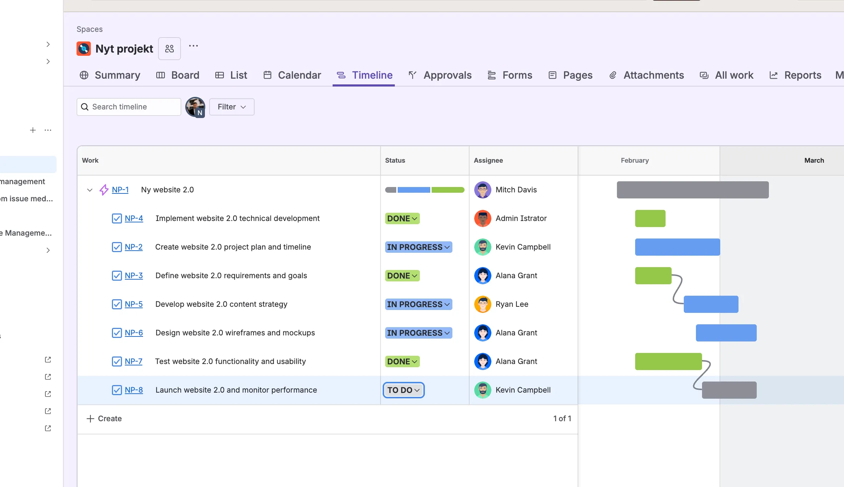This screenshot has height=487, width=844.
Task: Click the Search timeline input field
Action: coord(133,107)
